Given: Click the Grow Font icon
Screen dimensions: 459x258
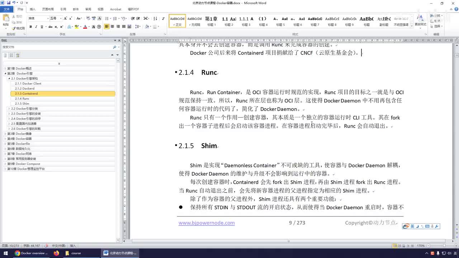Looking at the screenshot, I should click(65, 18).
